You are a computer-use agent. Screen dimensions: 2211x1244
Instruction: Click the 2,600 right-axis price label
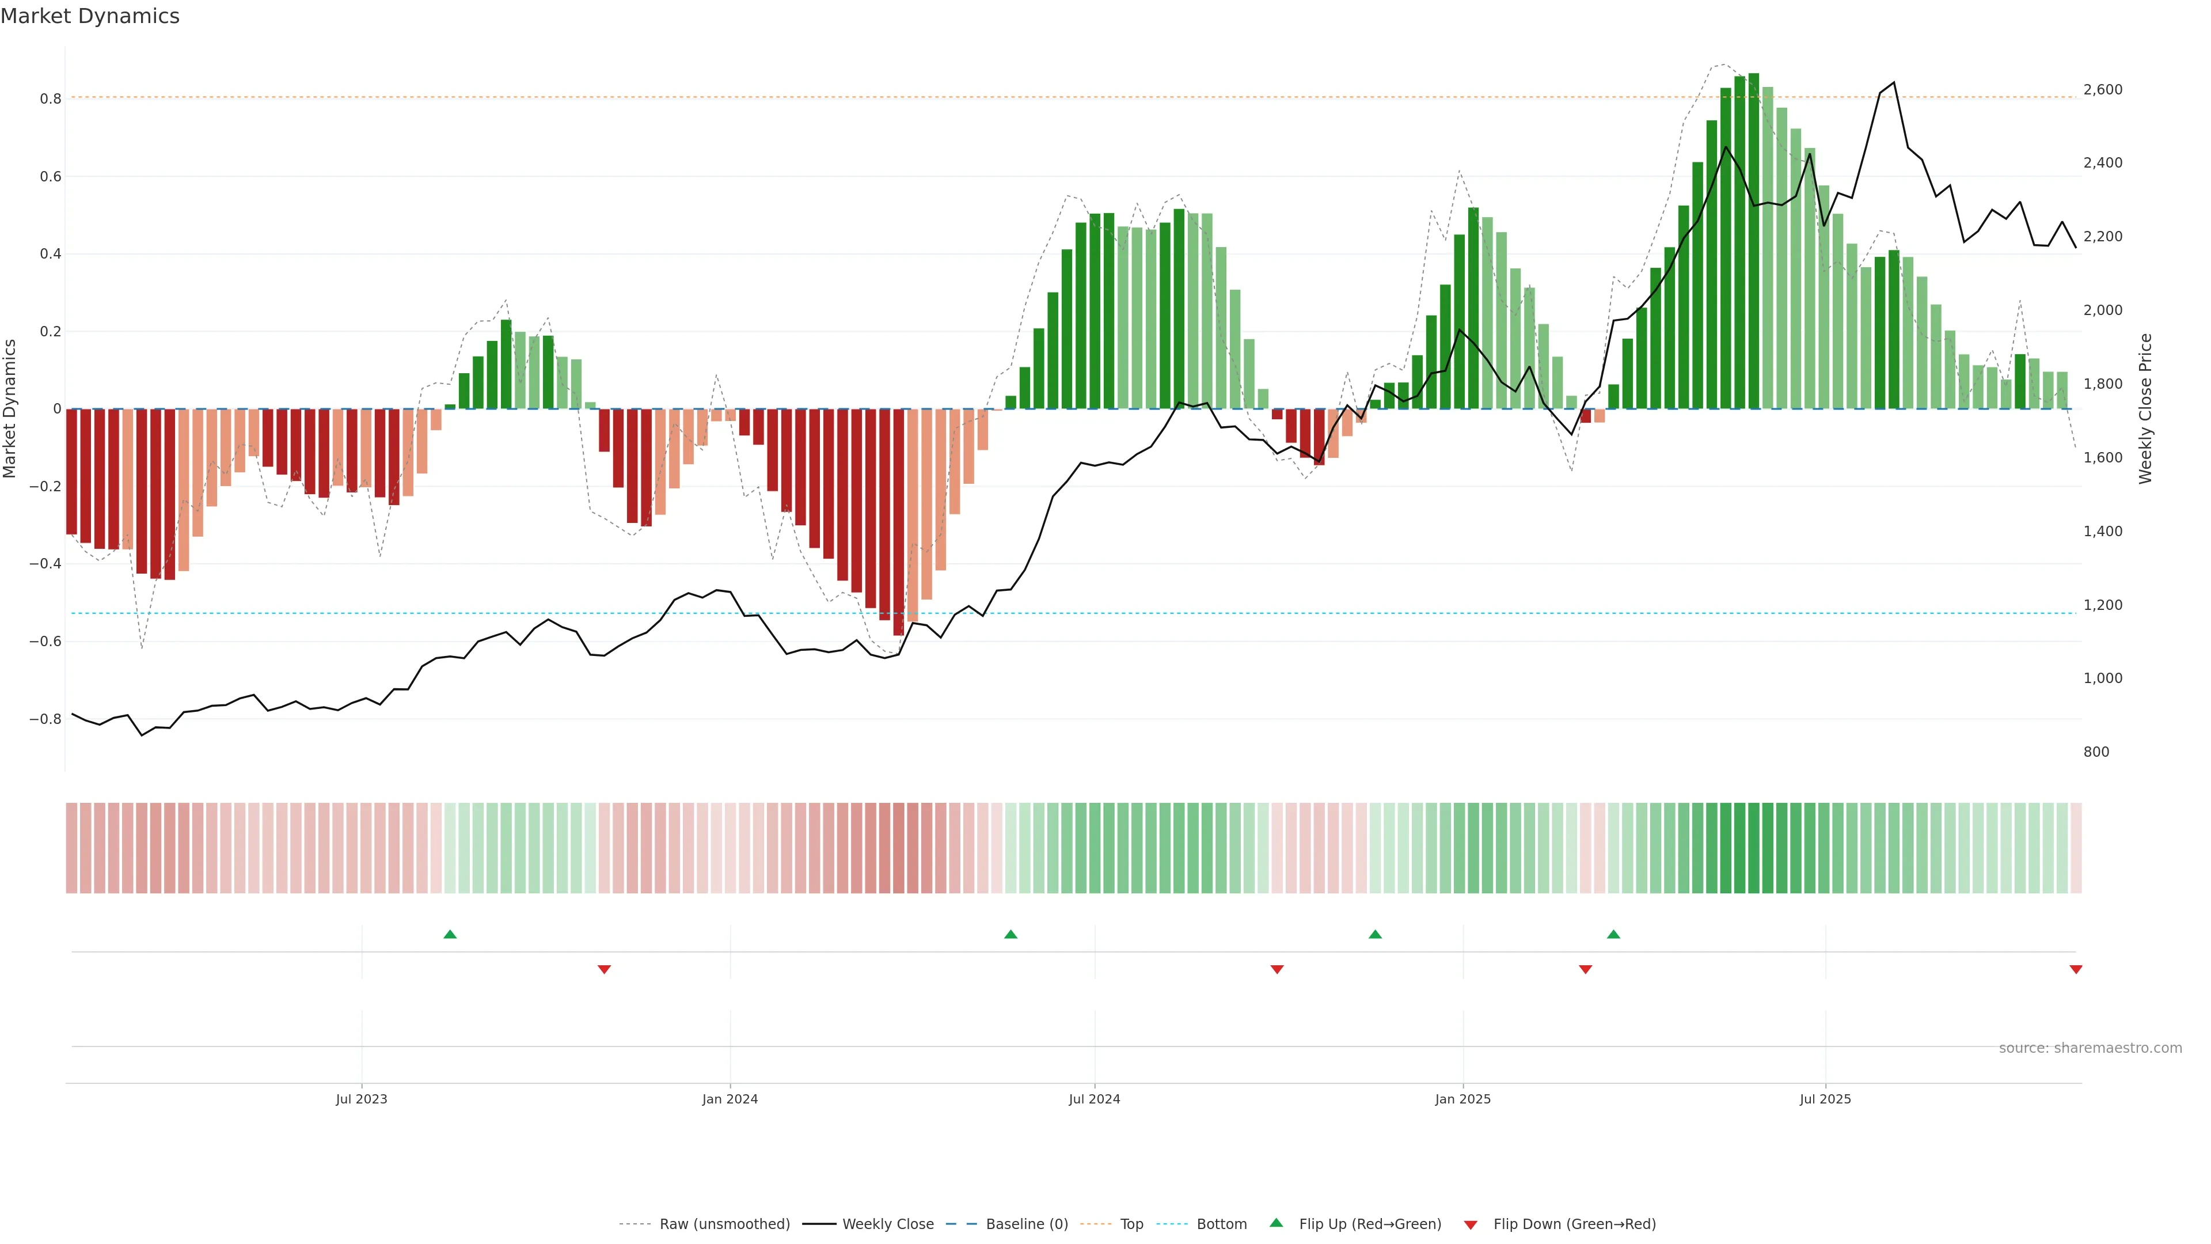coord(2102,89)
